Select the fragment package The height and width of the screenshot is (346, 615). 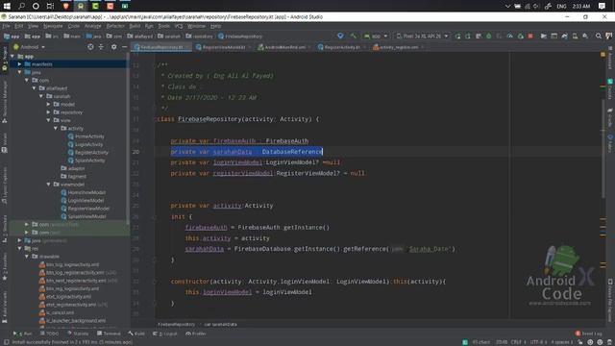[74, 177]
